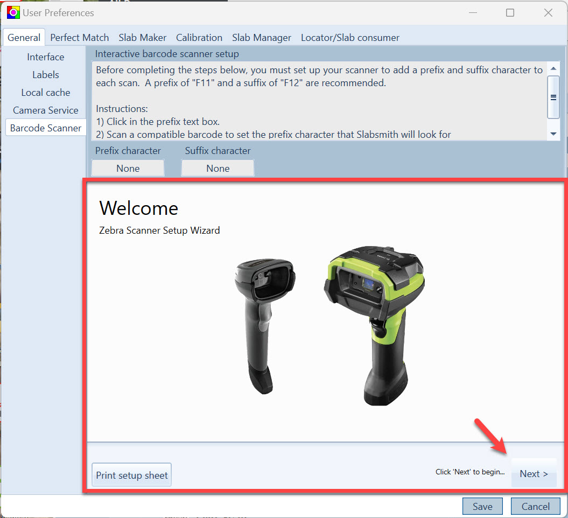Screen dimensions: 568x518
Task: Save the user preferences
Action: point(482,506)
